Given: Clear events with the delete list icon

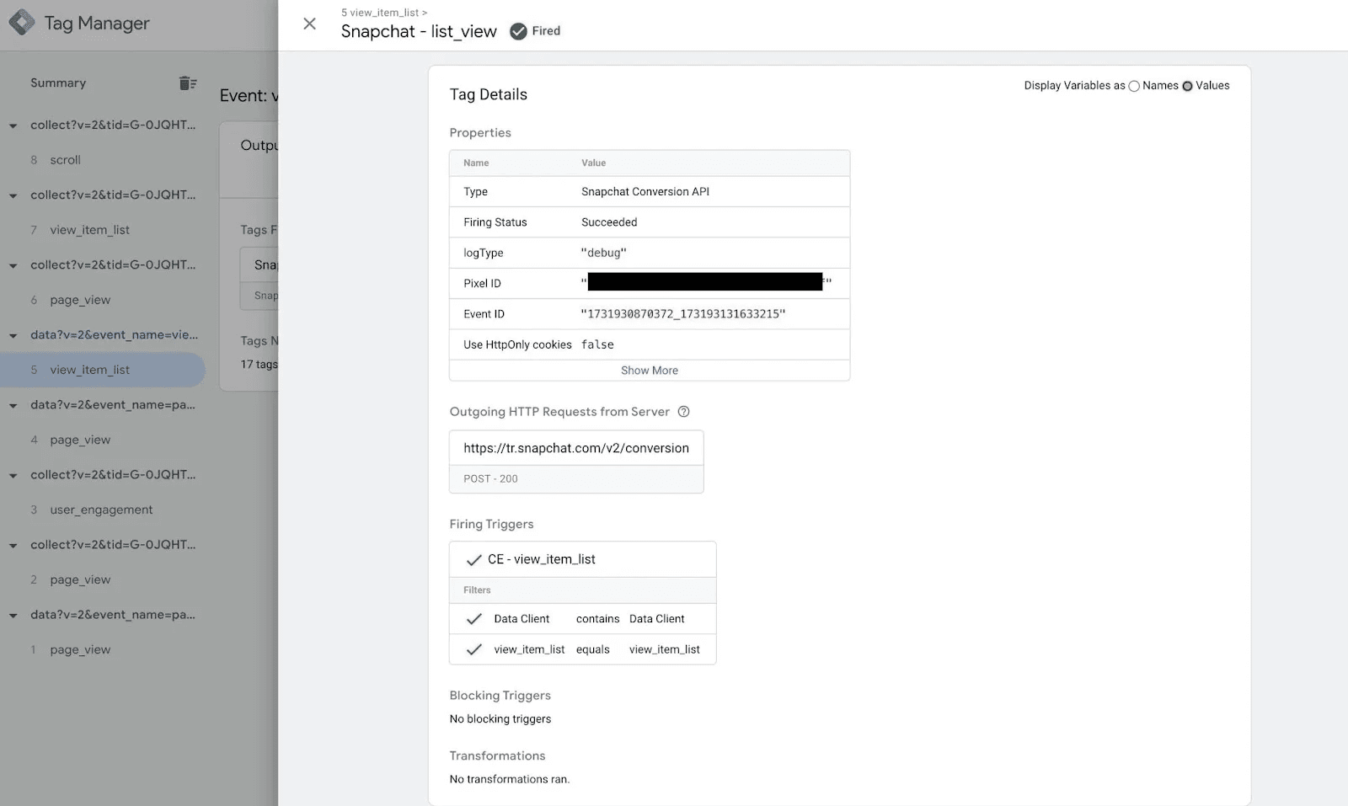Looking at the screenshot, I should [188, 83].
